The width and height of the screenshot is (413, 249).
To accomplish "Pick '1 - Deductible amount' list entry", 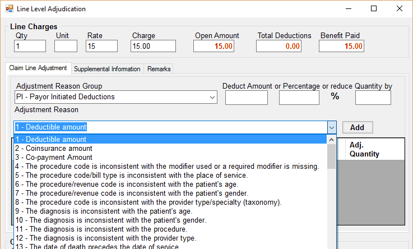I will pos(51,140).
